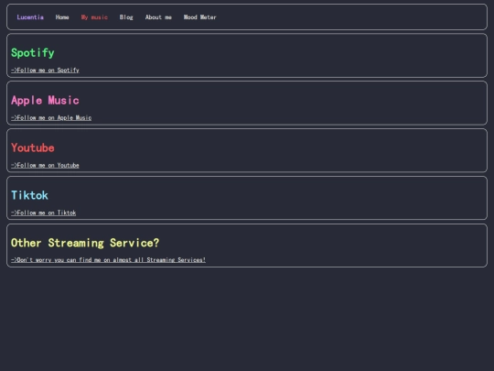Open the almost all Streaming Services link
Image resolution: width=494 pixels, height=371 pixels.
pyautogui.click(x=108, y=260)
